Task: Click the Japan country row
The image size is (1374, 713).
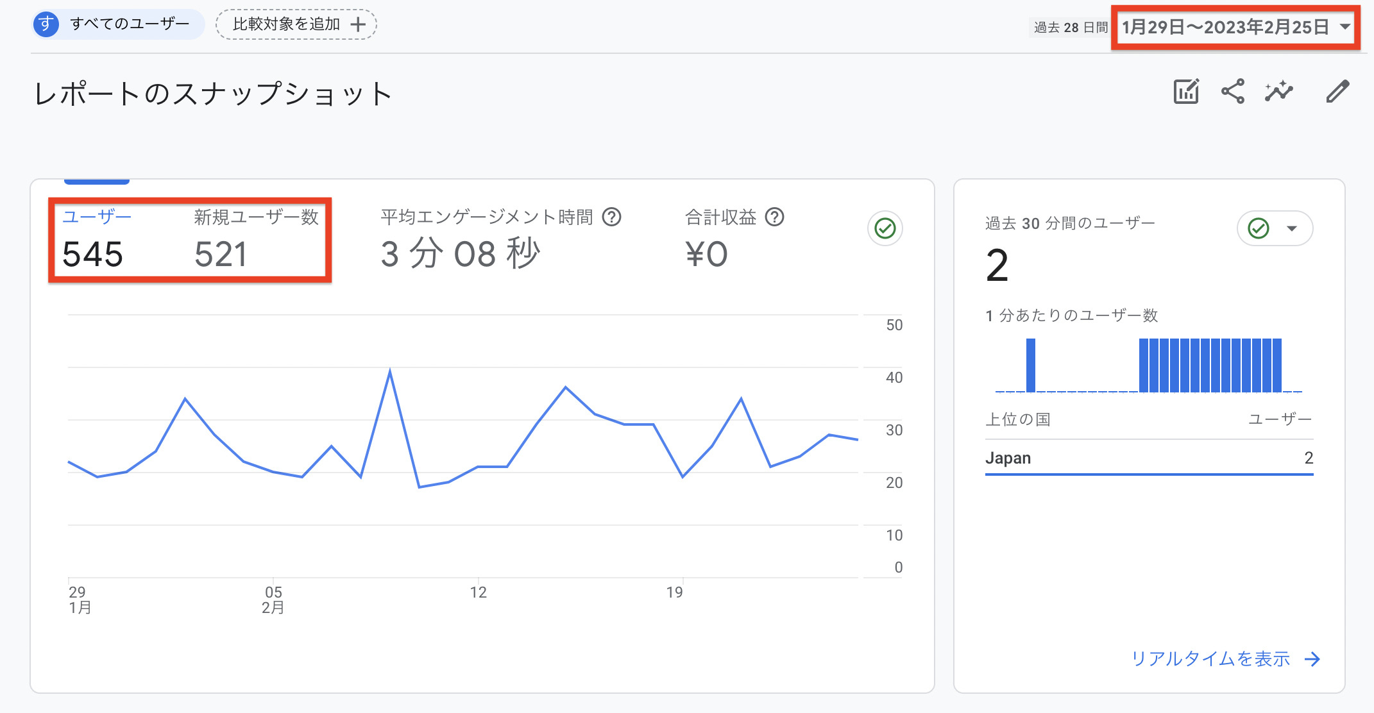Action: click(x=1149, y=458)
